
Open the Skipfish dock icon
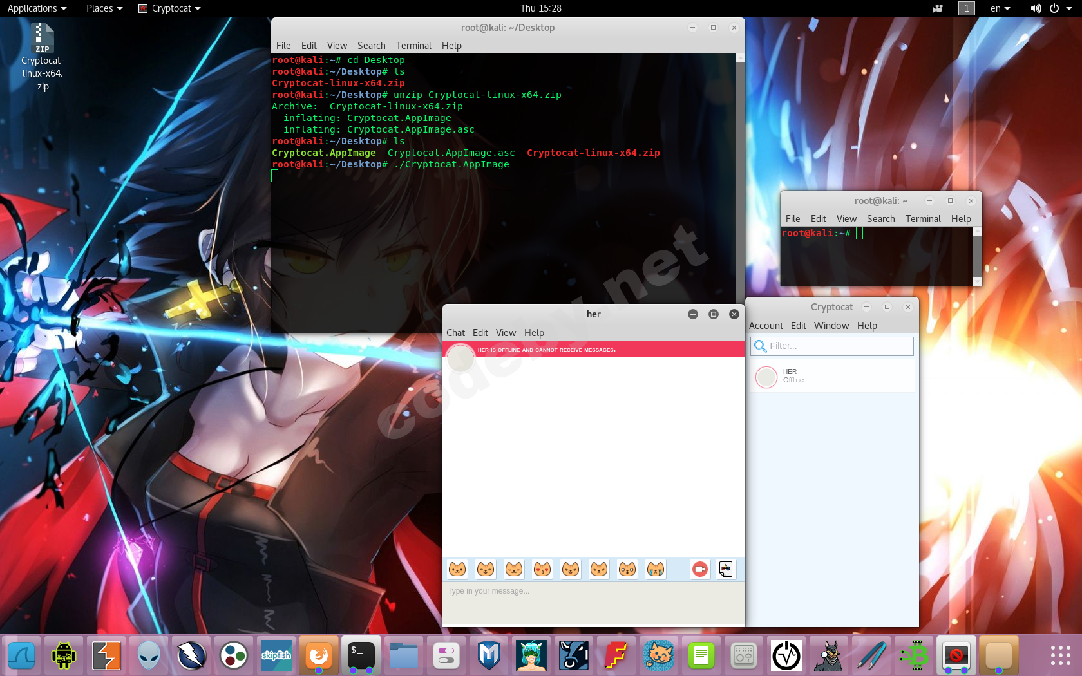276,656
